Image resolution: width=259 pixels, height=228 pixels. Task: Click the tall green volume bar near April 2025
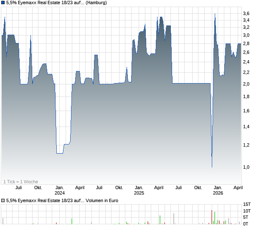coord(160,220)
